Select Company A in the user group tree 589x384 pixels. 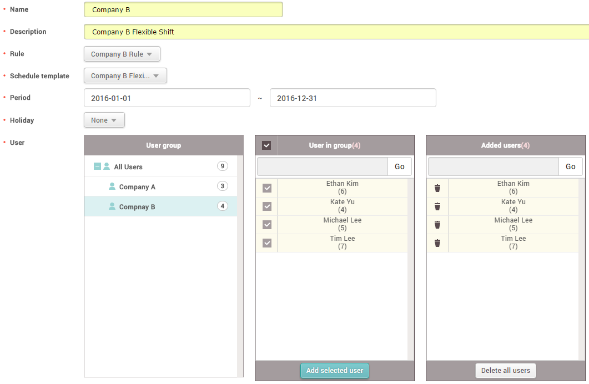click(137, 187)
